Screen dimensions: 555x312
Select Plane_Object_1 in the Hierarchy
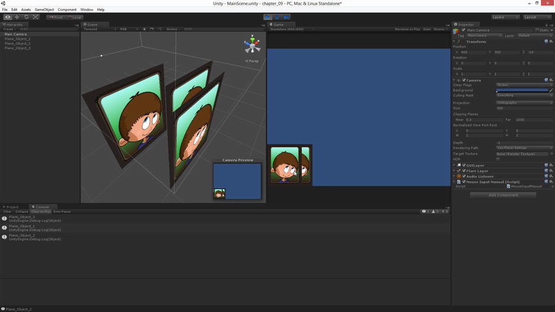click(x=17, y=39)
